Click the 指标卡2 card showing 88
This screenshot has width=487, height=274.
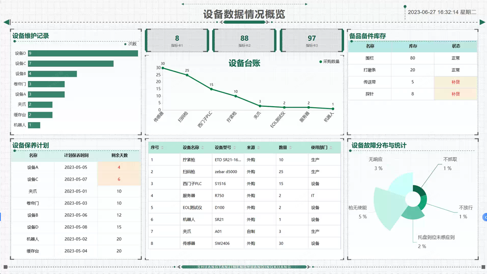(244, 40)
